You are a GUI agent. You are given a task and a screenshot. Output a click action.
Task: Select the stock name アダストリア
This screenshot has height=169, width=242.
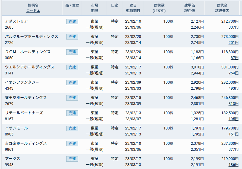click(x=16, y=21)
